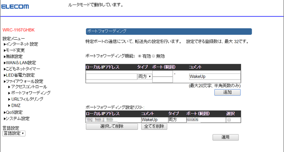Expand WAN&LAN設定 menu
The height and width of the screenshot is (152, 284).
(20, 63)
